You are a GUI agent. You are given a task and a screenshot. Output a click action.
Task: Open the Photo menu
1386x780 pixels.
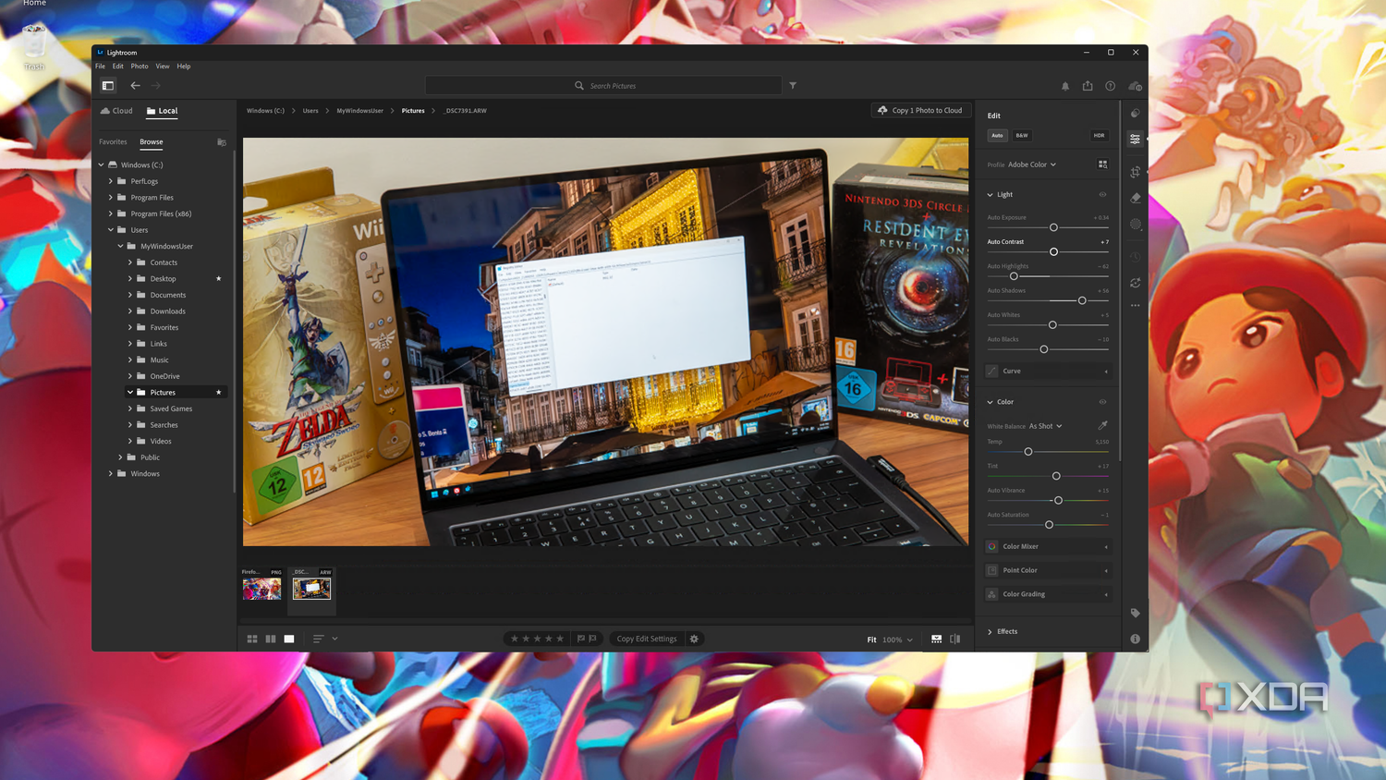[140, 66]
